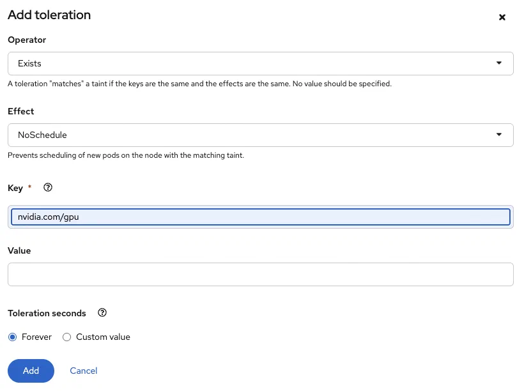Click the Toleration seconds help icon
The width and height of the screenshot is (524, 391).
coord(102,313)
